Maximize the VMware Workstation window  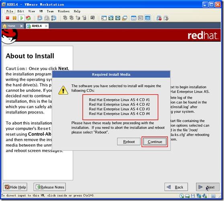pyautogui.click(x=212, y=4)
